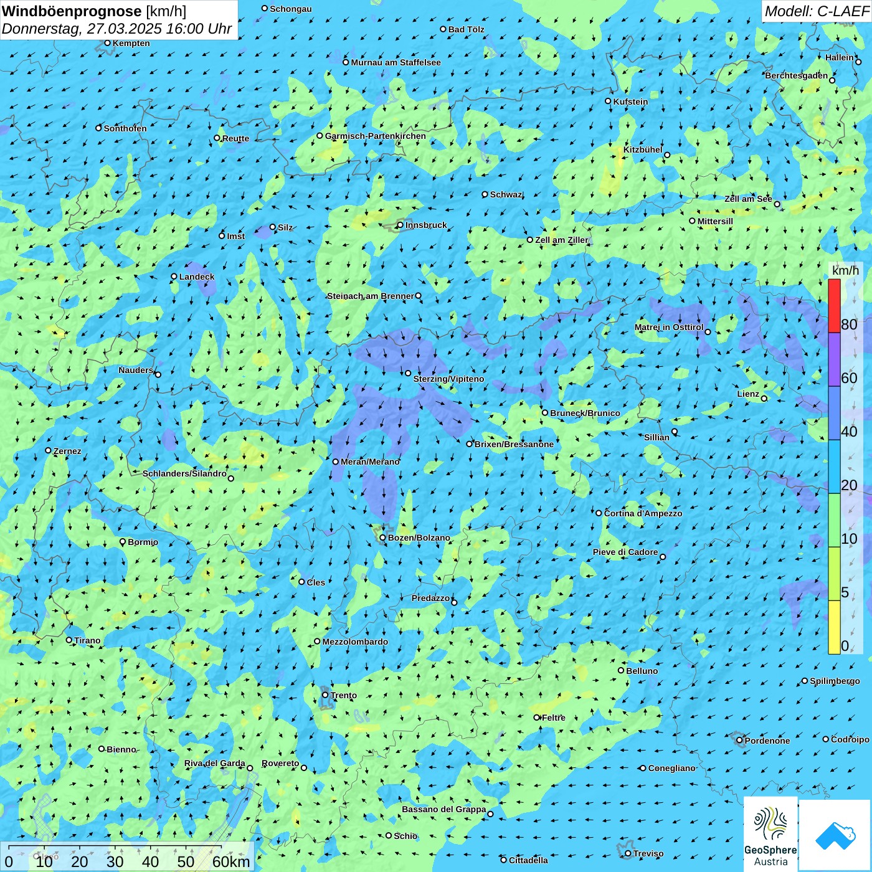Select the 'Schlanders/Silandro' label
872x872 pixels.
pyautogui.click(x=184, y=473)
